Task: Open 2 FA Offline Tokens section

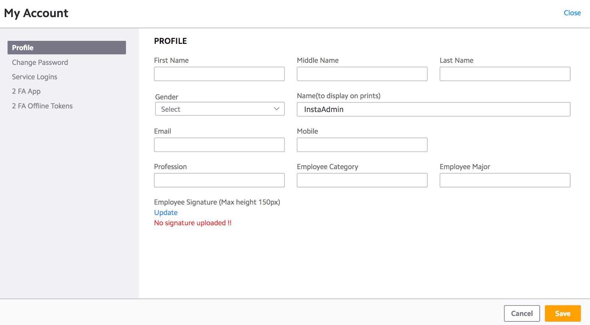Action: pos(42,106)
